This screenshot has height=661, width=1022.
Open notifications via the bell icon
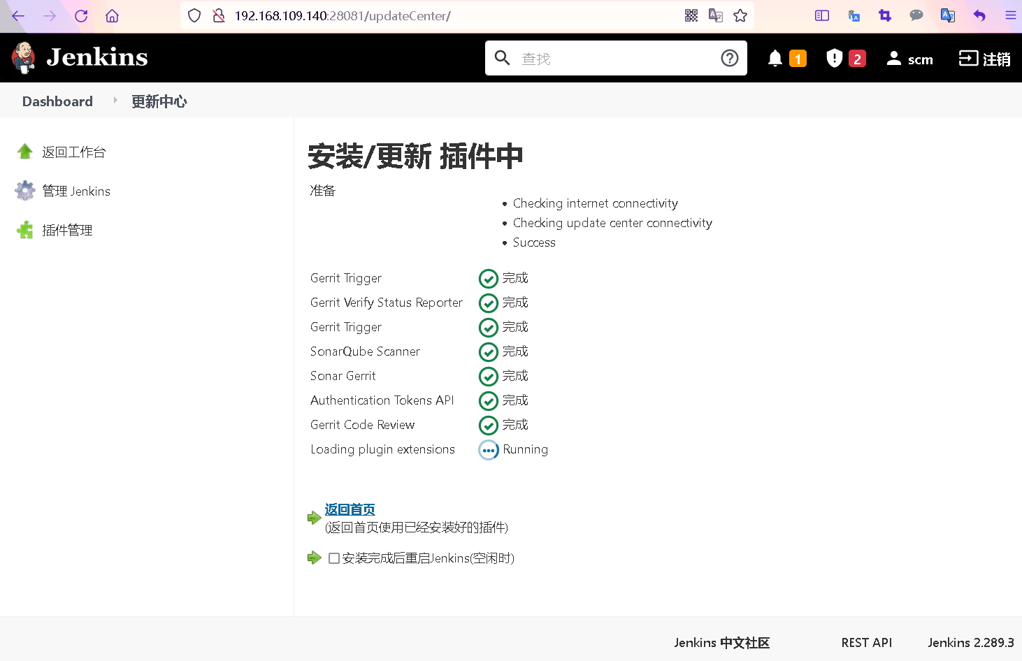tap(775, 59)
